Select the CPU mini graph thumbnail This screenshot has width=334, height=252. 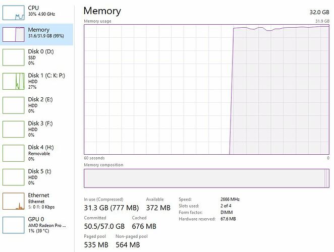(14, 13)
